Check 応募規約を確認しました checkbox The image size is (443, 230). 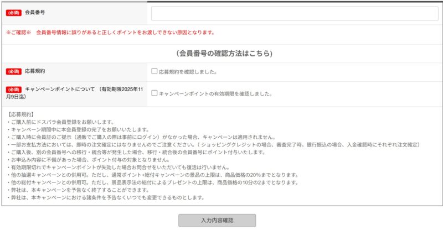[x=154, y=71]
